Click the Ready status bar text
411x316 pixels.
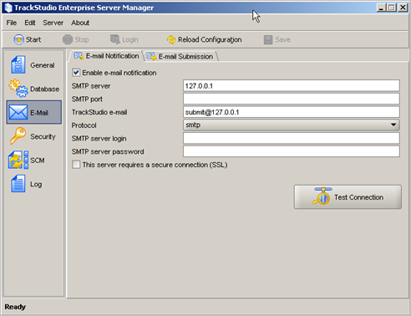click(15, 307)
